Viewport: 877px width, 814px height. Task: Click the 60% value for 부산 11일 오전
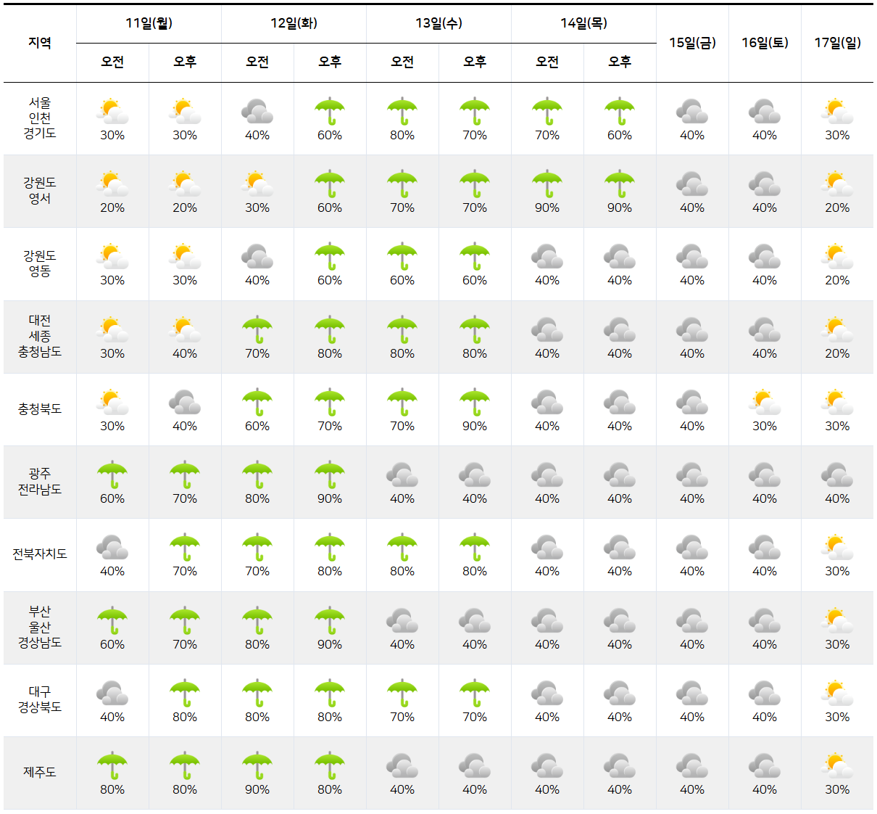click(x=112, y=645)
